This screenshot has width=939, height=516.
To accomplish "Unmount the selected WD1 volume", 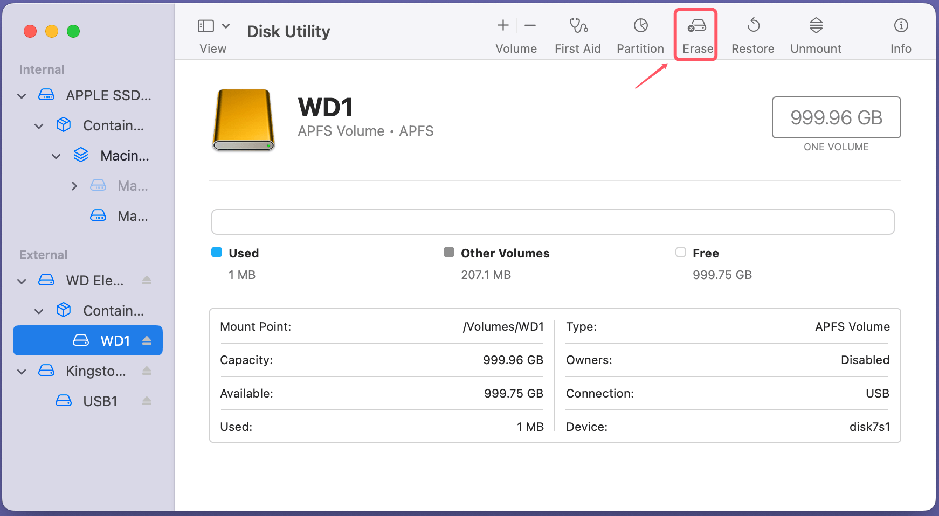I will [x=816, y=26].
